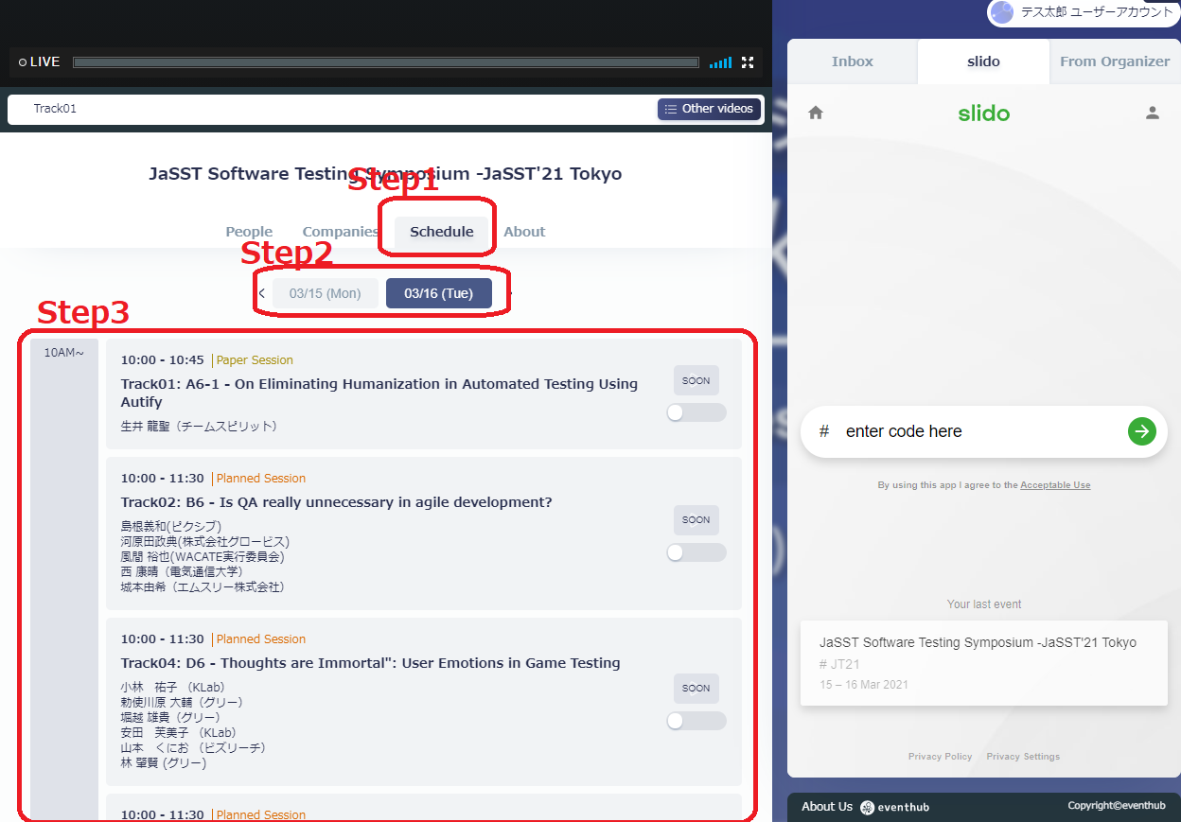Image resolution: width=1181 pixels, height=822 pixels.
Task: Click the user avatar at top right
Action: (x=1001, y=12)
